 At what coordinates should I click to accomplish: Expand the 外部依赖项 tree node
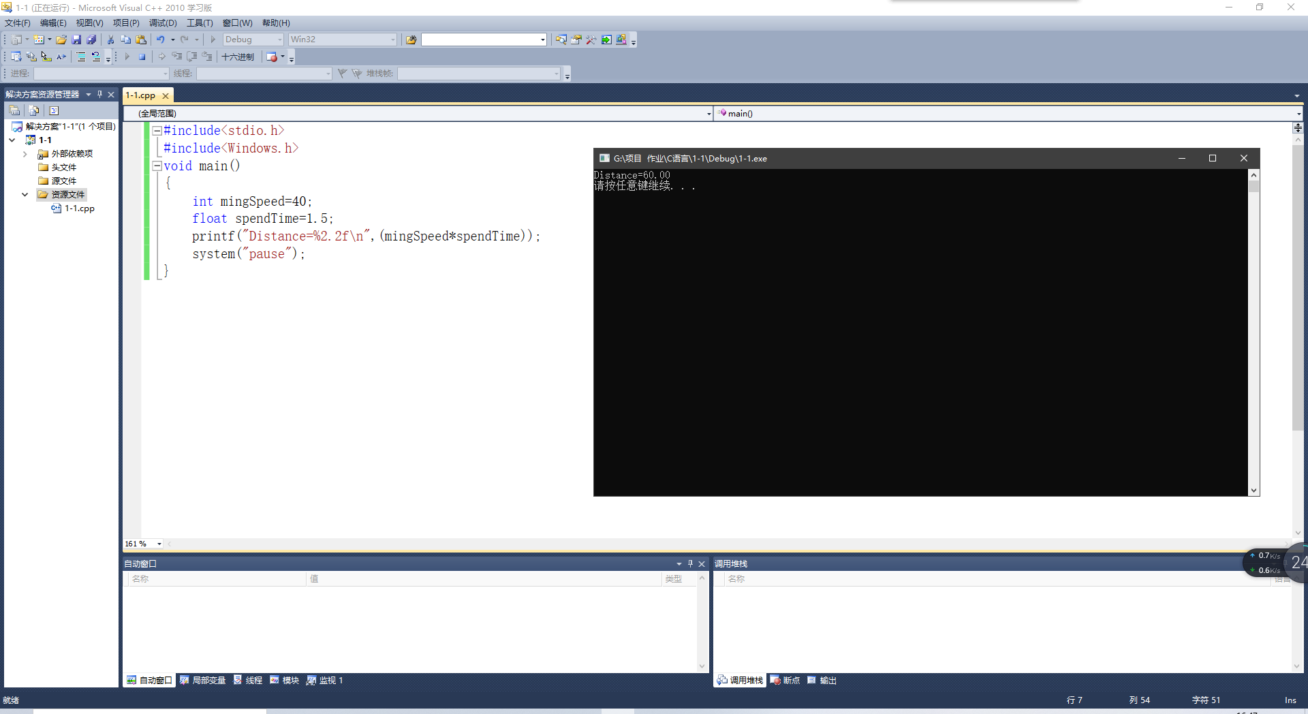tap(25, 154)
